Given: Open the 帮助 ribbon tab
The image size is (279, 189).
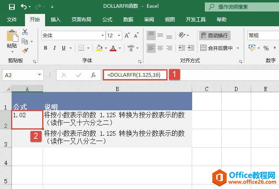Looking at the screenshot, I should point(221,19).
